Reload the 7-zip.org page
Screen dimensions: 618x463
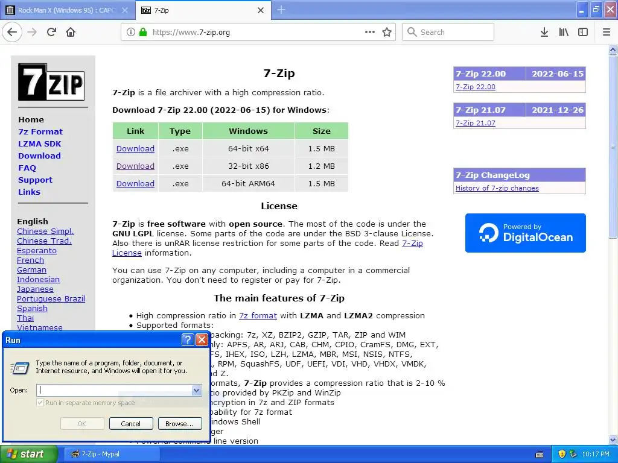click(51, 32)
